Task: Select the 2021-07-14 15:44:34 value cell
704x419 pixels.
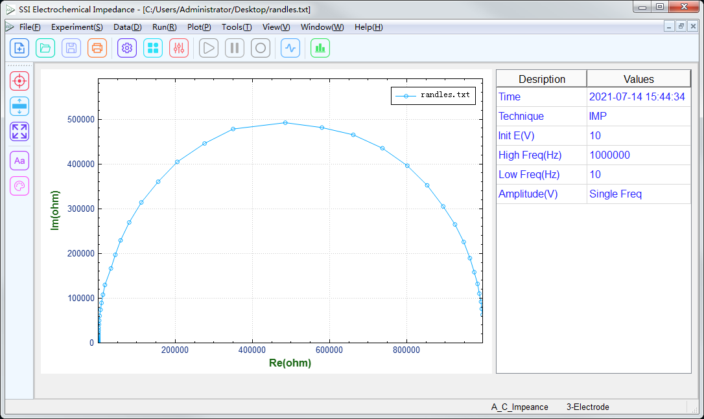Action: pos(639,97)
